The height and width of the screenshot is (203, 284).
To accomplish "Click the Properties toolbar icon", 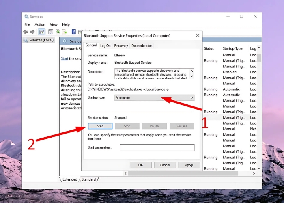I will pyautogui.click(x=51, y=32).
